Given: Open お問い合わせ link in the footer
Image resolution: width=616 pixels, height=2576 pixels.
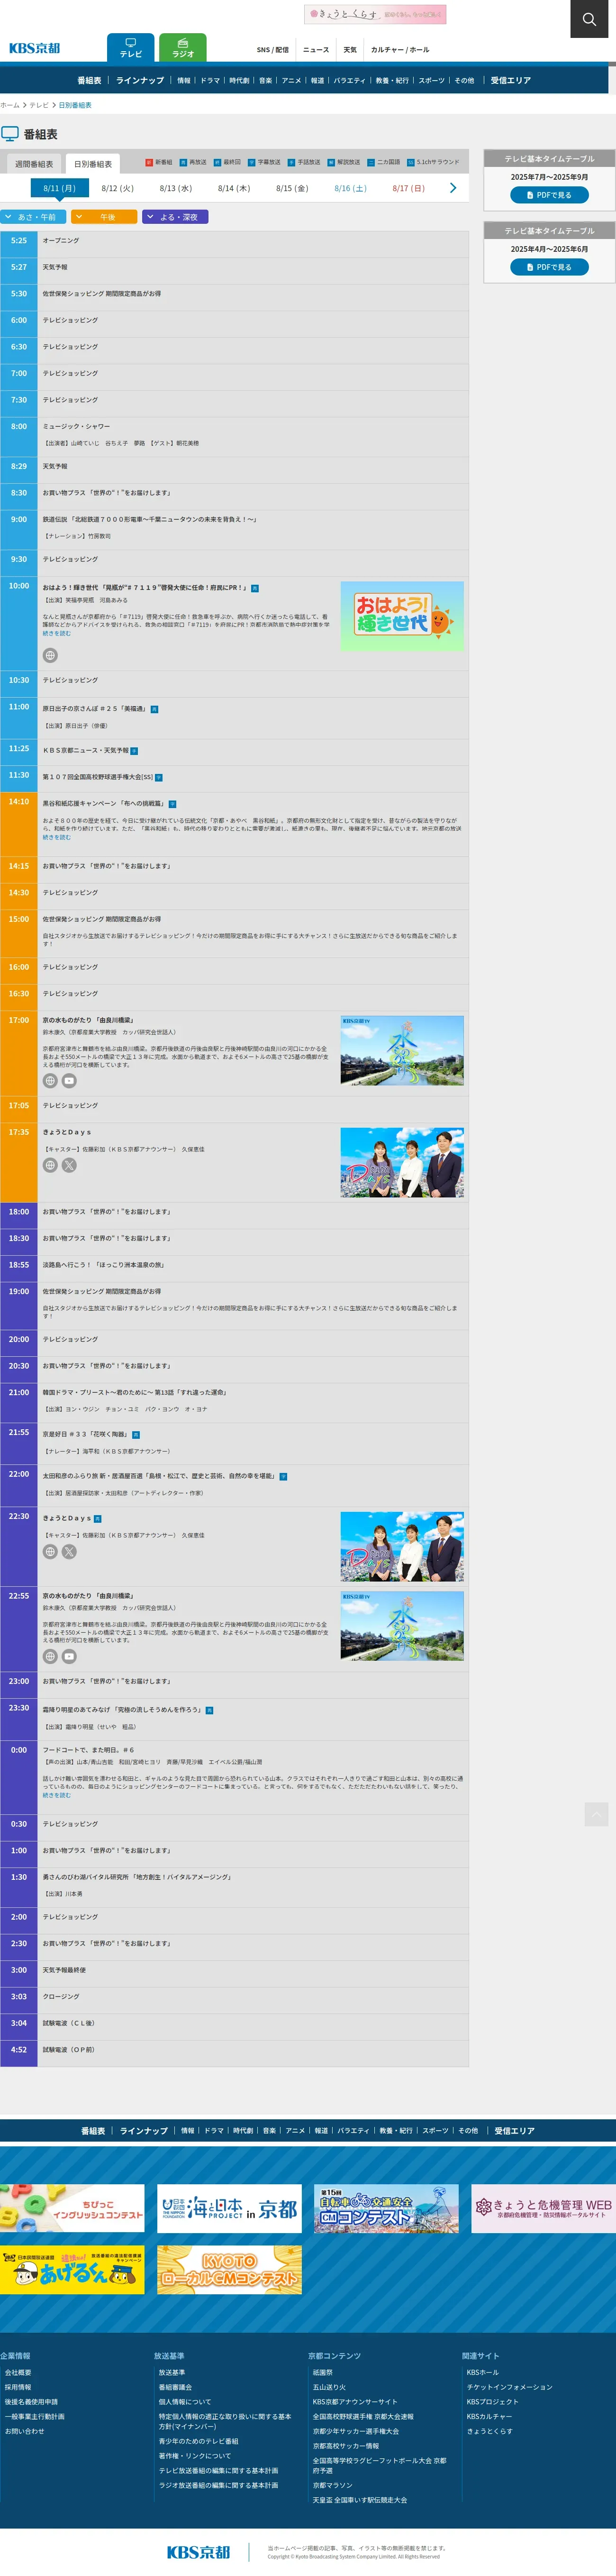Looking at the screenshot, I should 24,2431.
